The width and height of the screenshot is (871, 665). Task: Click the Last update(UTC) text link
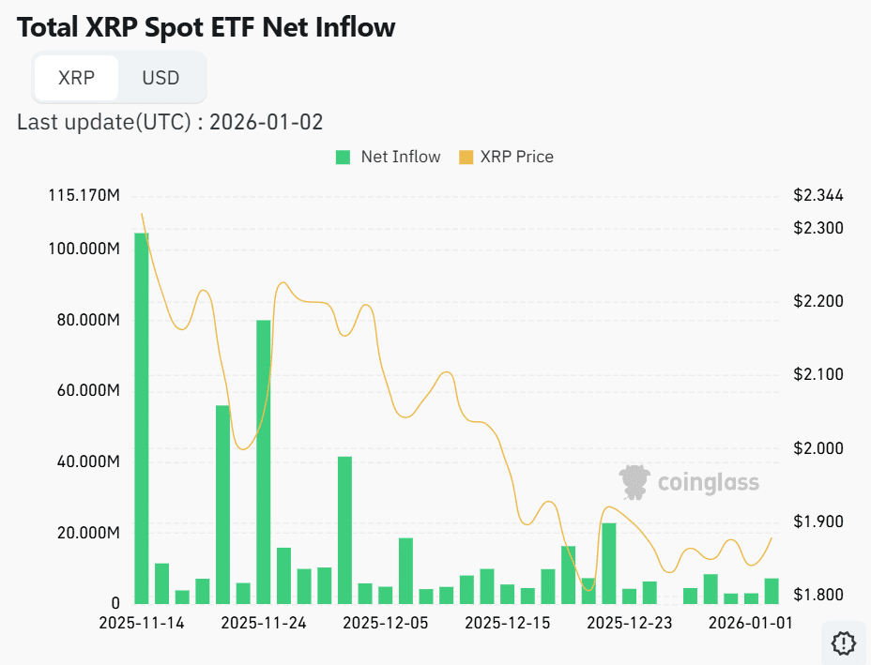pos(169,122)
